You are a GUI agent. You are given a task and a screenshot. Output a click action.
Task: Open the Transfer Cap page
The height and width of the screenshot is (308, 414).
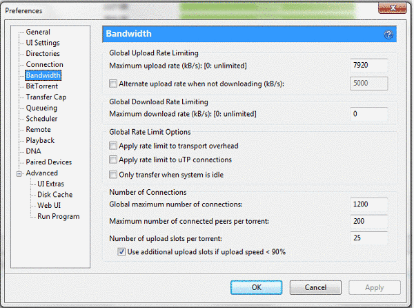46,97
